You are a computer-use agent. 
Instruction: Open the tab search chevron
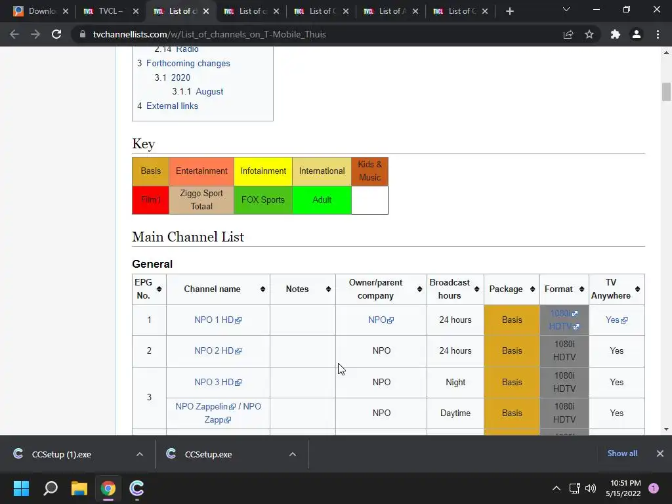(x=566, y=9)
